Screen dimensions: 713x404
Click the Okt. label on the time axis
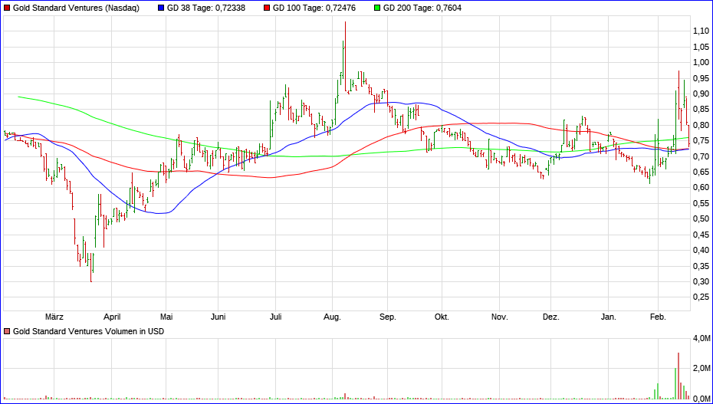coord(442,317)
